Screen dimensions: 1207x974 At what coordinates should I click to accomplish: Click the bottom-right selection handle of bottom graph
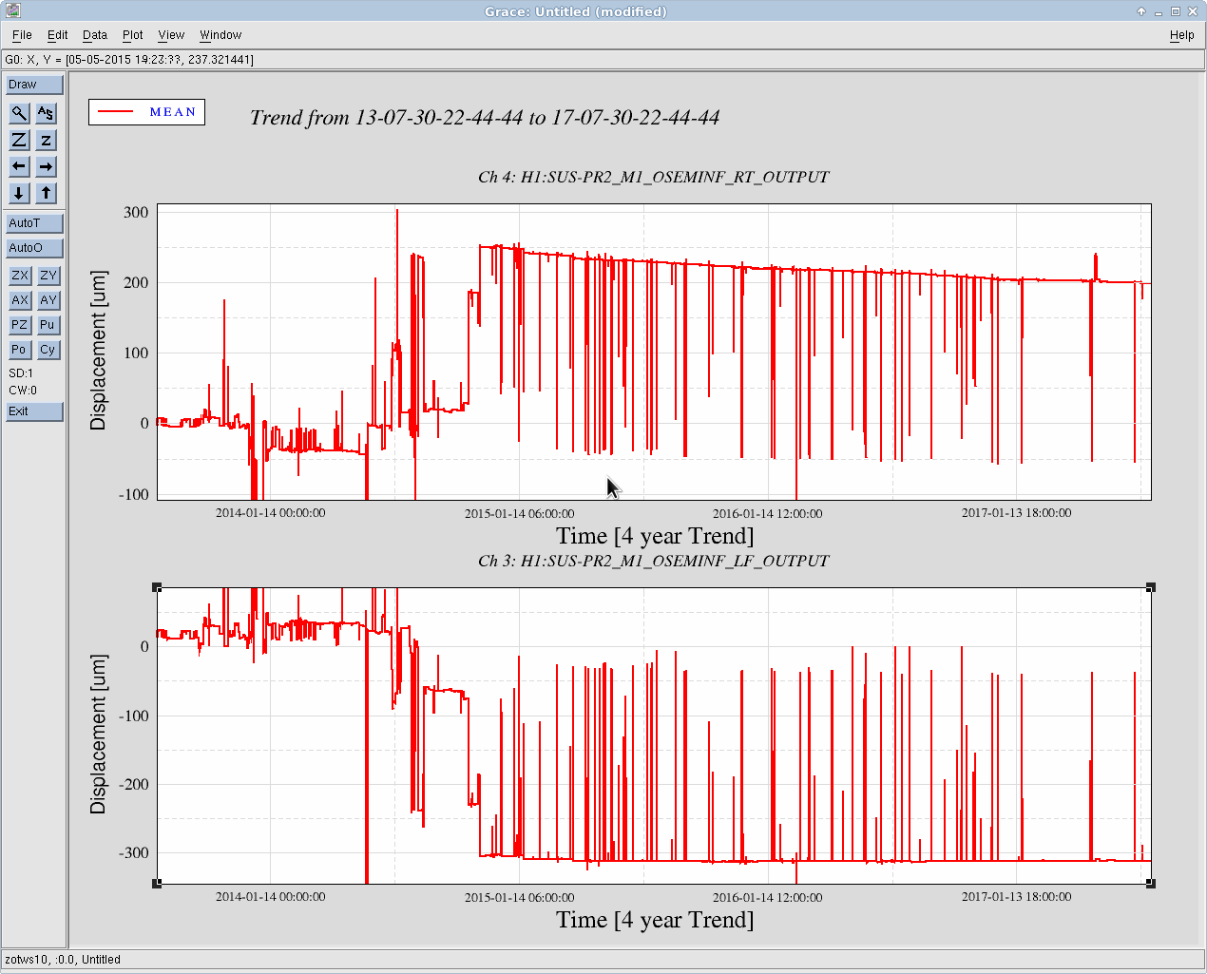point(1151,884)
